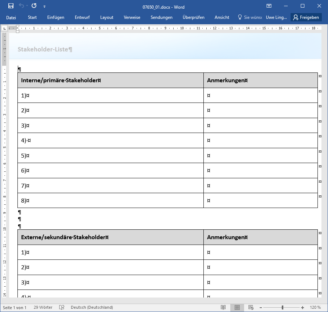Switch to the Überprüfen tab

[x=193, y=17]
